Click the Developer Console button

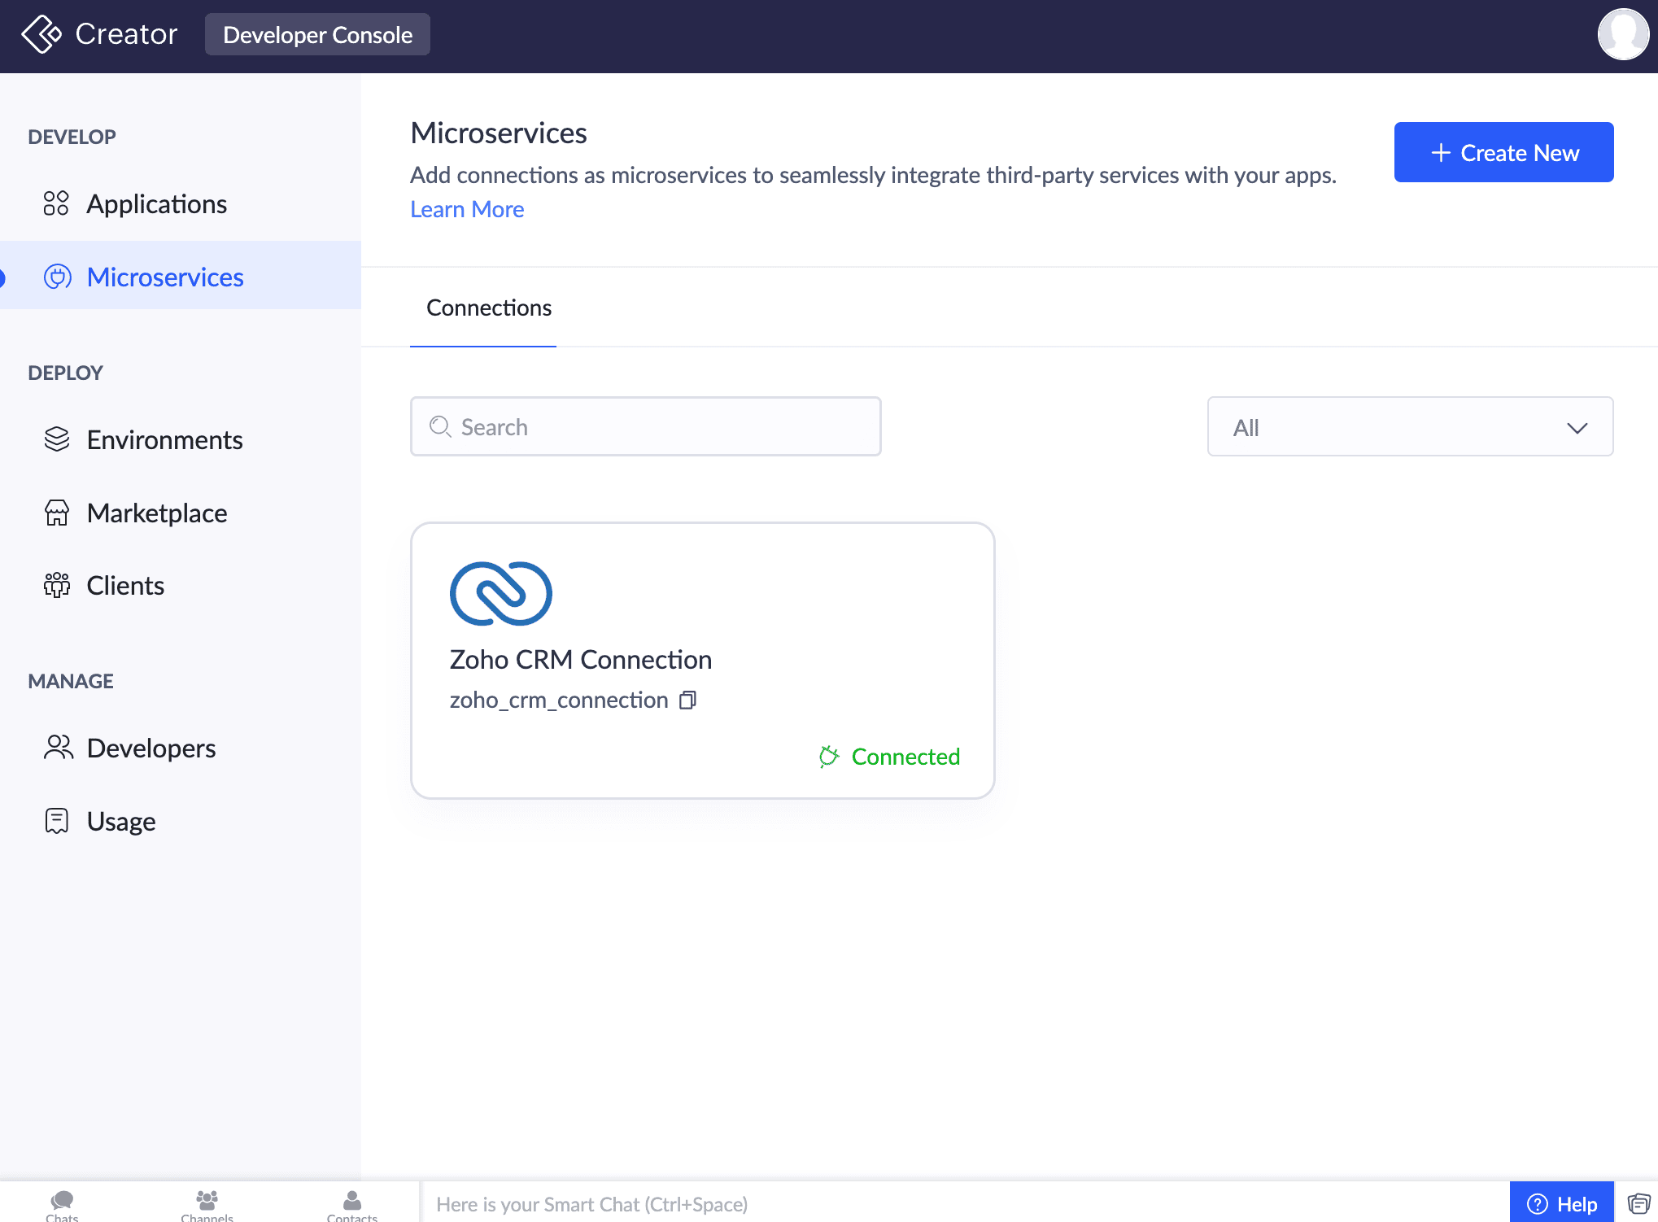click(317, 35)
